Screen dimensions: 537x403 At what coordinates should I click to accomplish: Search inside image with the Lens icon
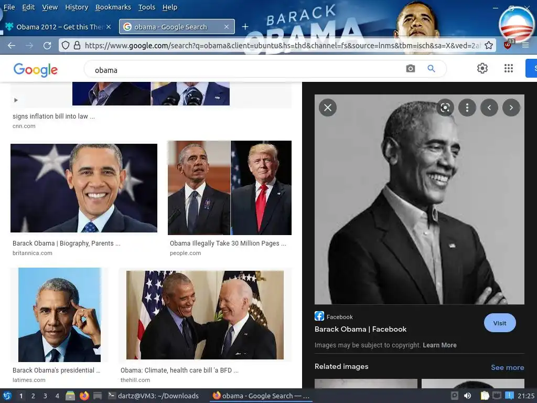[445, 108]
